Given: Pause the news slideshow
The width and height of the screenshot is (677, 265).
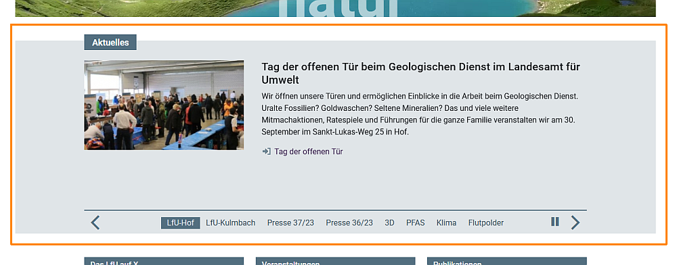Looking at the screenshot, I should pos(555,222).
